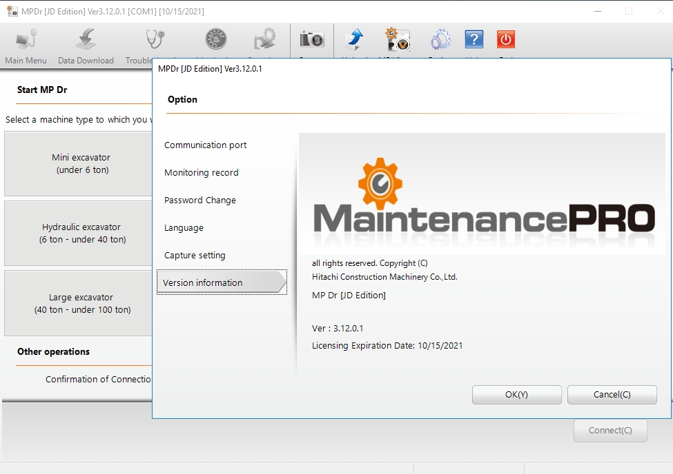Click the 'MP Dr [JD Edition]' version label
The height and width of the screenshot is (474, 673).
[349, 296]
